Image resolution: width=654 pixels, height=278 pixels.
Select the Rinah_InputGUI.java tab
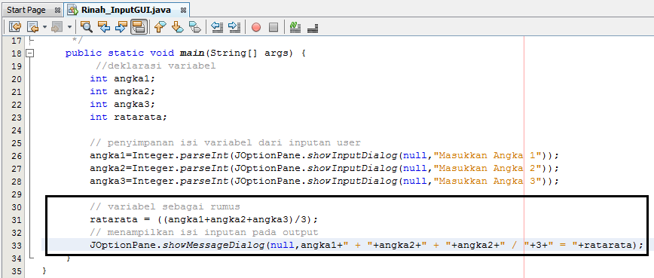tap(126, 10)
